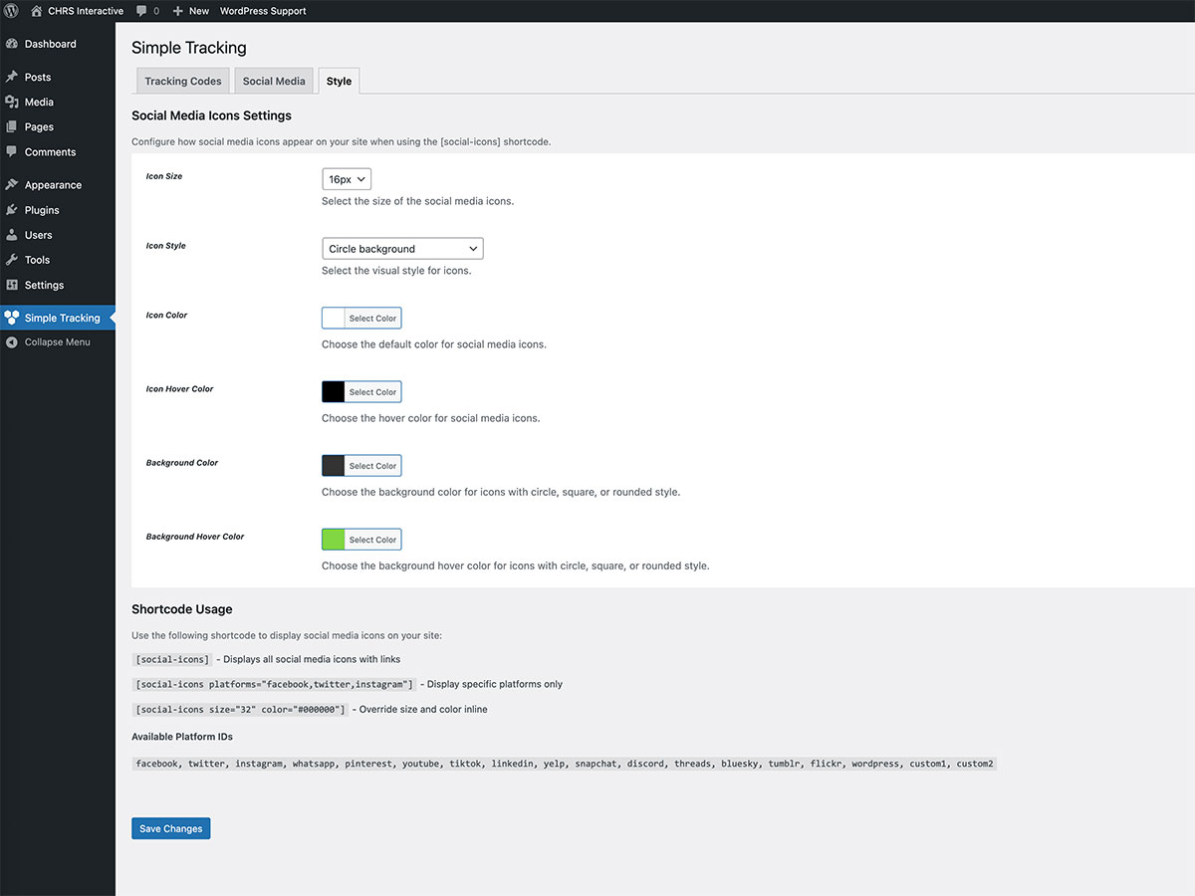Viewport: 1195px width, 896px height.
Task: Click the shortcode with platforms attribute
Action: coord(274,684)
